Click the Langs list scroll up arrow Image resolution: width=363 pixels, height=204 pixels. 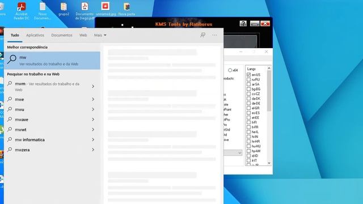tap(269, 68)
